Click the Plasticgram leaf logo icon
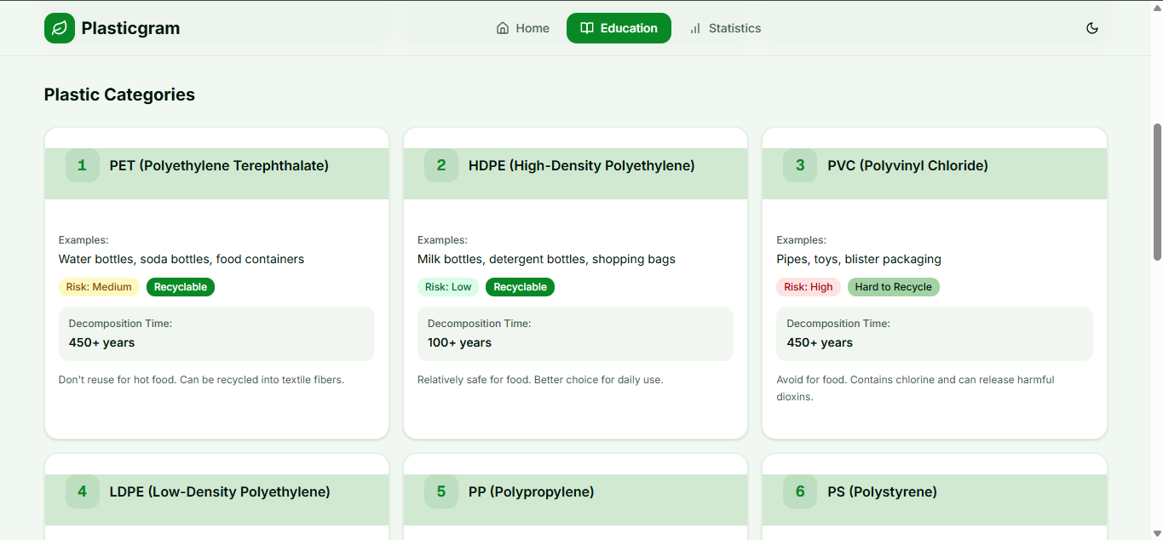This screenshot has width=1163, height=540. 60,28
